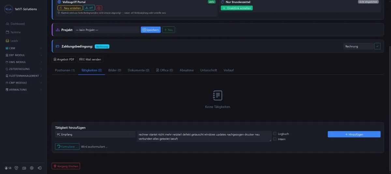Save the project with Speichern

[x=151, y=30]
